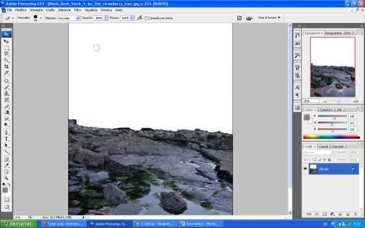Select the Zoom tool
365x228 pixels.
(6, 178)
